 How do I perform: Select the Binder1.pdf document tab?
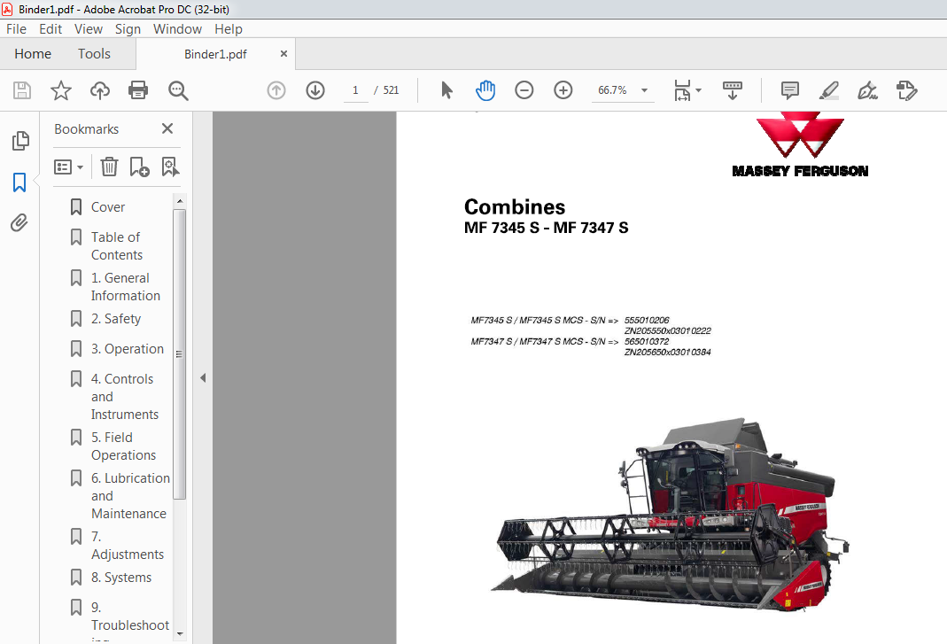[x=215, y=54]
